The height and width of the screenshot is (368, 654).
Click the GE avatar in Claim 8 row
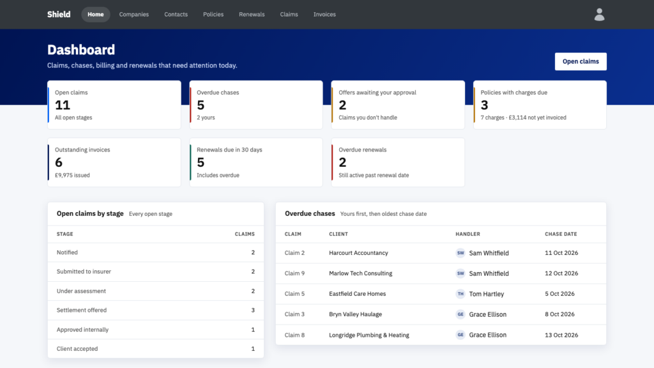click(x=460, y=335)
